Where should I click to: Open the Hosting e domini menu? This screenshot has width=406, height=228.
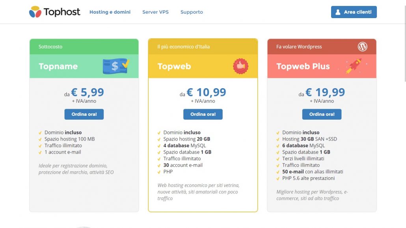tap(110, 12)
